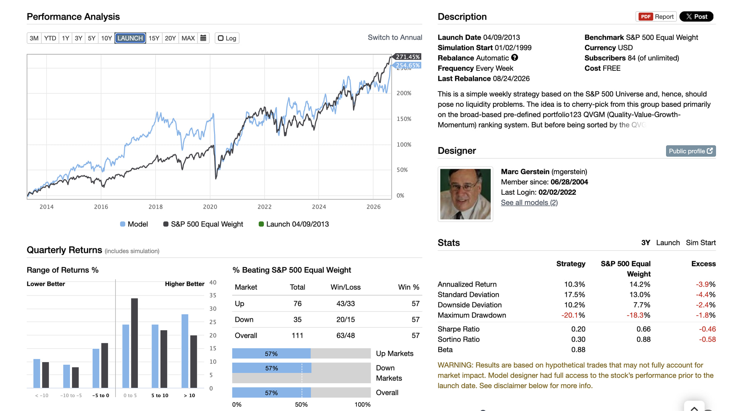Image resolution: width=735 pixels, height=411 pixels.
Task: Toggle the S&P 500 Equal Weight legend series
Action: click(203, 224)
